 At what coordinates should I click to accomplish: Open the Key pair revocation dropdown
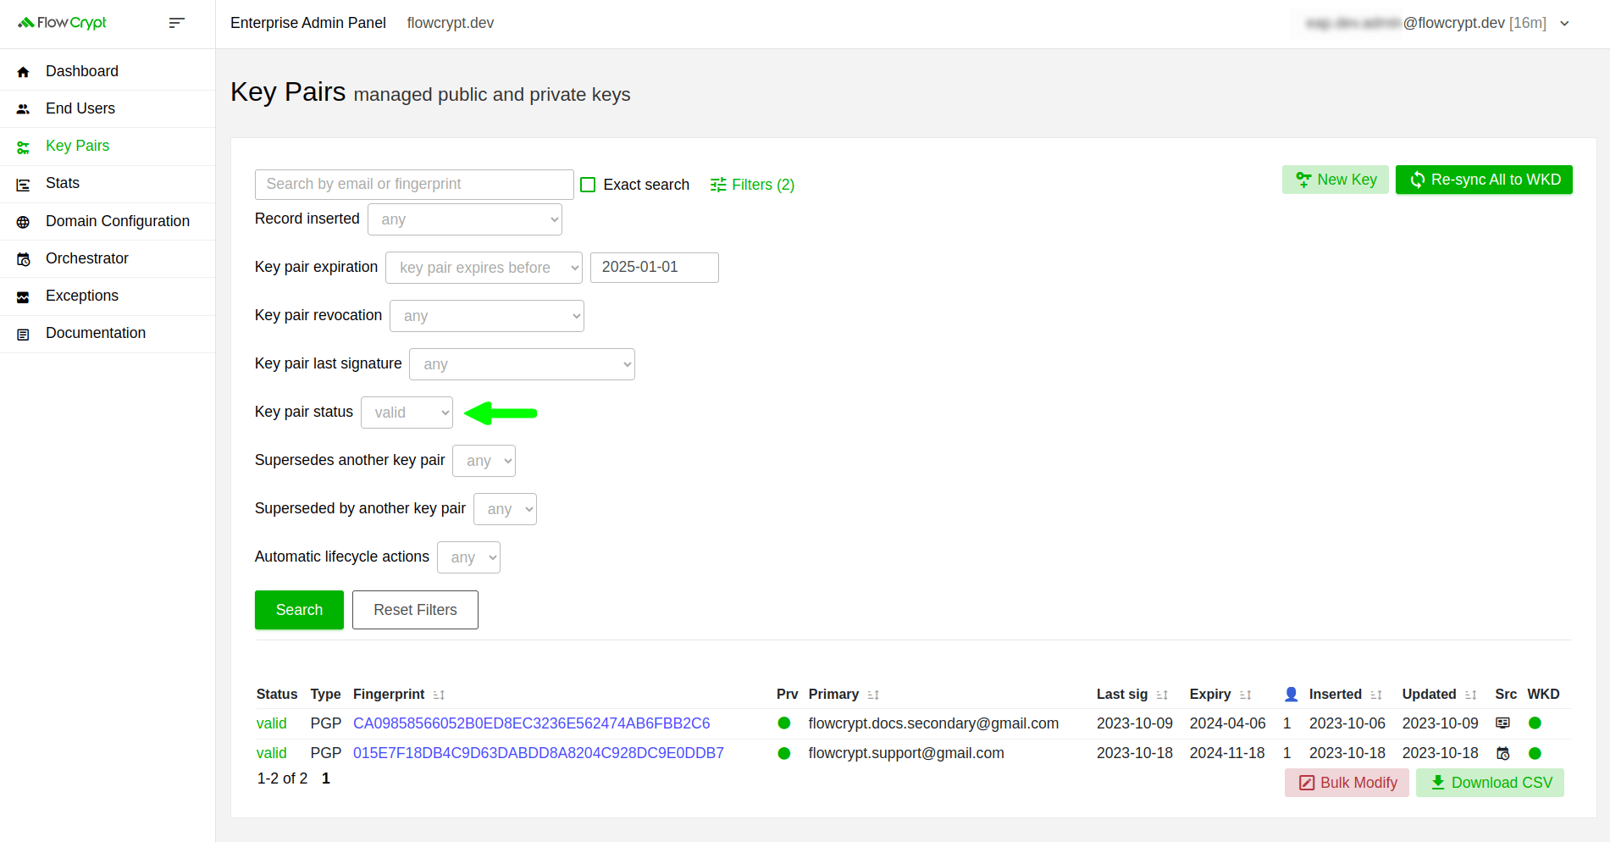click(487, 316)
